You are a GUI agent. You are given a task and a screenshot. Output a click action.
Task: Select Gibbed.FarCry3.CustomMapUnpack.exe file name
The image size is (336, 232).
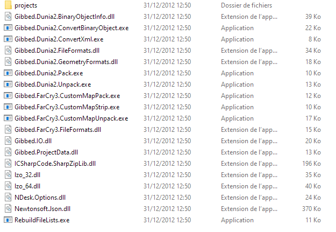point(72,118)
